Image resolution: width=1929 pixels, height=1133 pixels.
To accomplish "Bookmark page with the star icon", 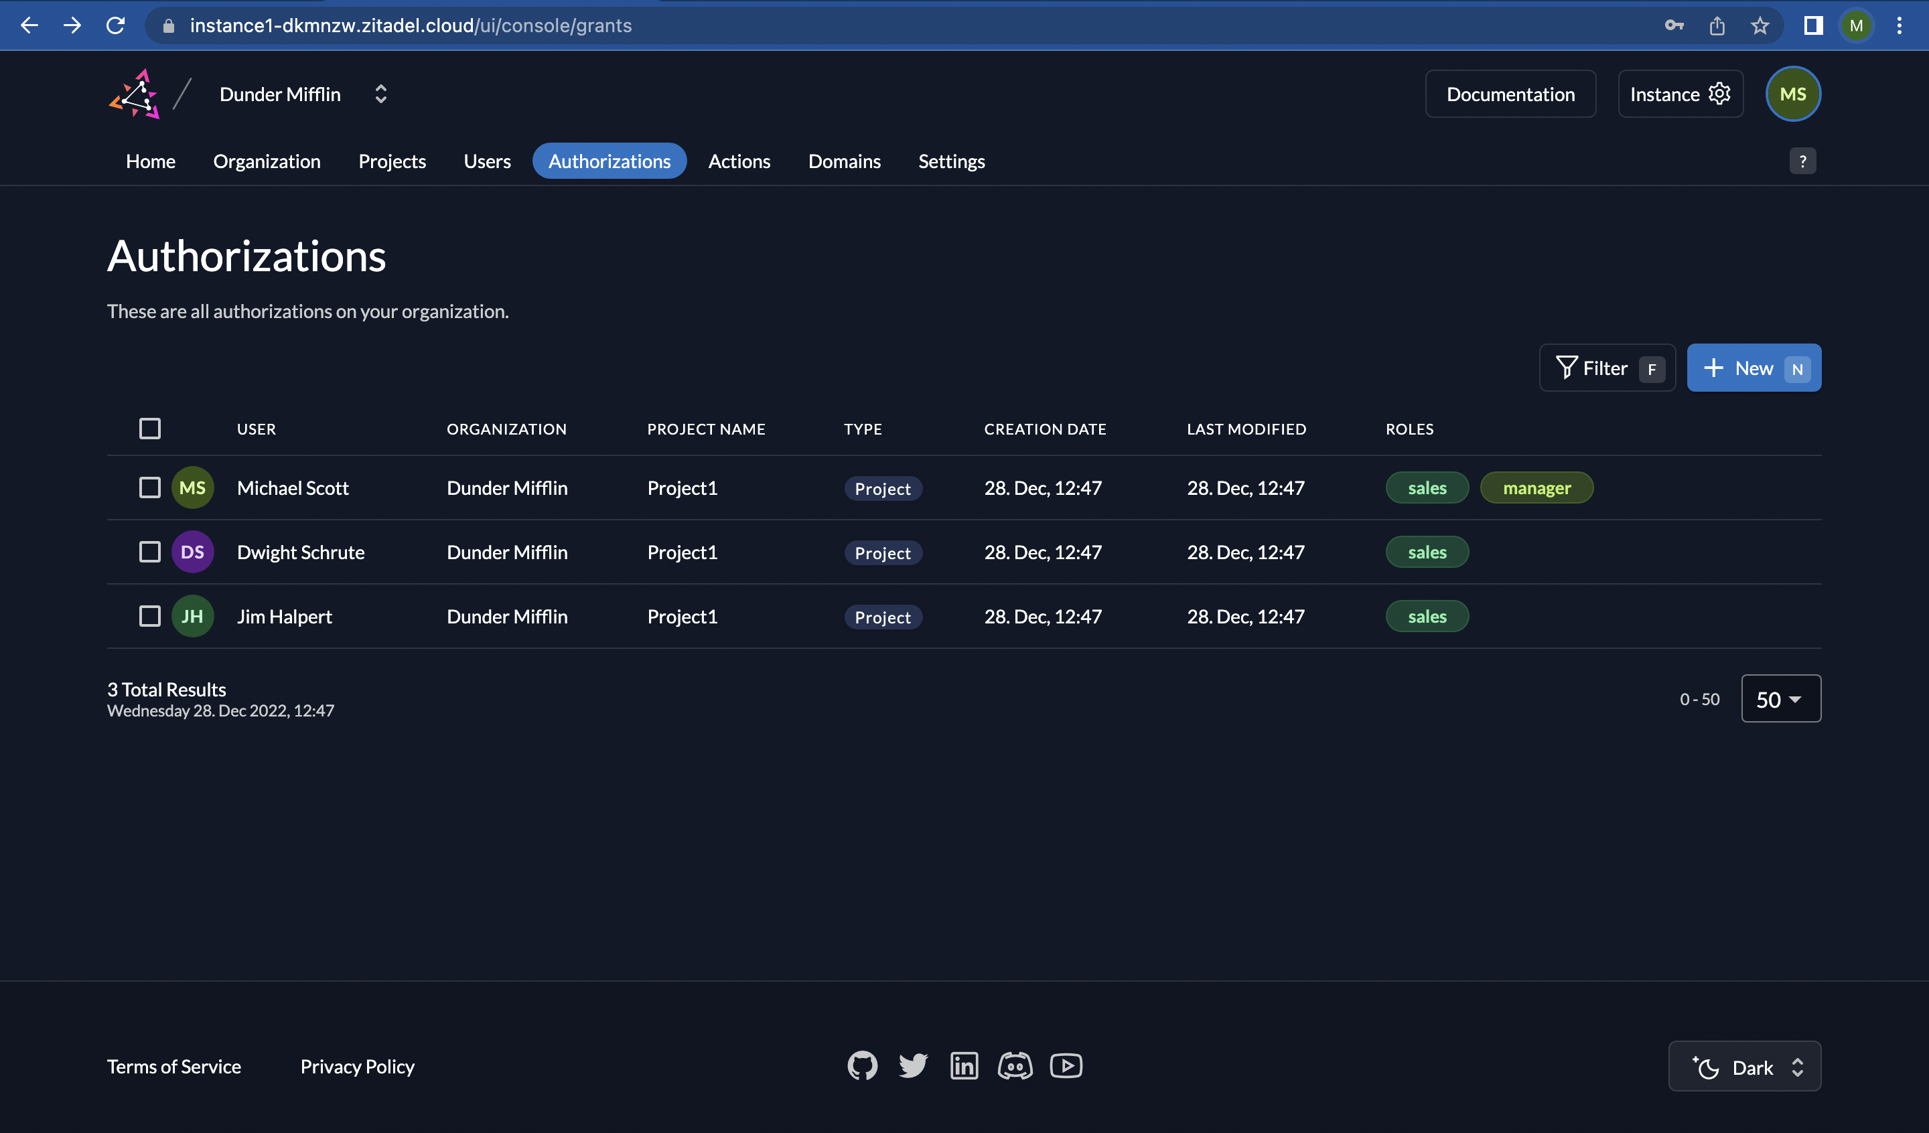I will pos(1760,25).
